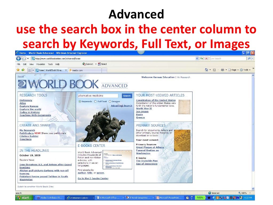Open the Page menu dropdown
273x205 pixels.
233,70
